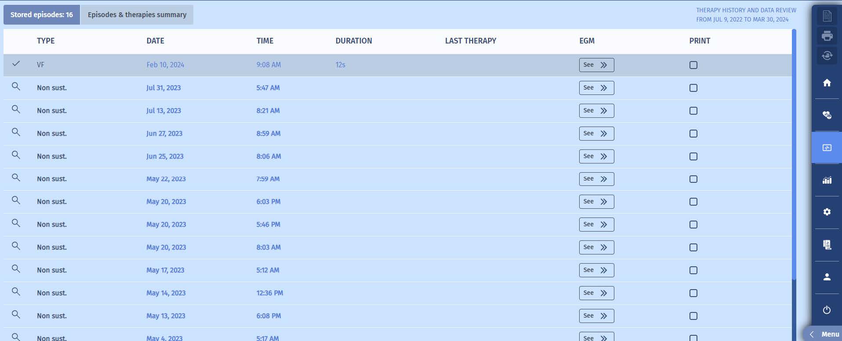Click magnifier icon for Jul 31, 2023 episode
842x341 pixels.
pos(16,87)
